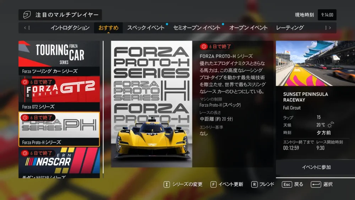The height and width of the screenshot is (200, 355).
Task: Click the race start time 9:30
Action: [320, 148]
